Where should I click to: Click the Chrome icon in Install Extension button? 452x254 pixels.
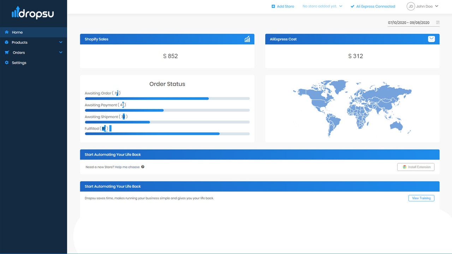click(x=405, y=167)
